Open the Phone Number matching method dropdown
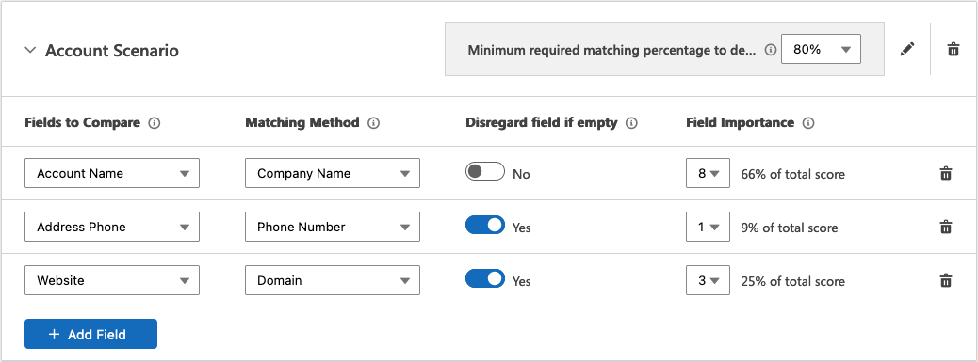The image size is (978, 362). point(333,227)
